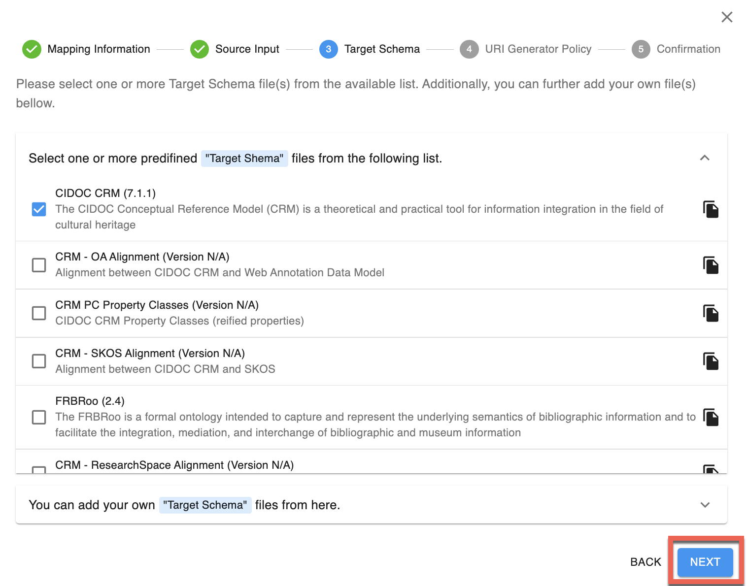Expand the add your own Target Schema panel
Screen dimensions: 747x586
tap(705, 505)
